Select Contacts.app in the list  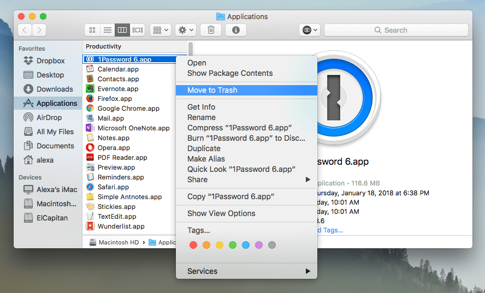point(118,79)
